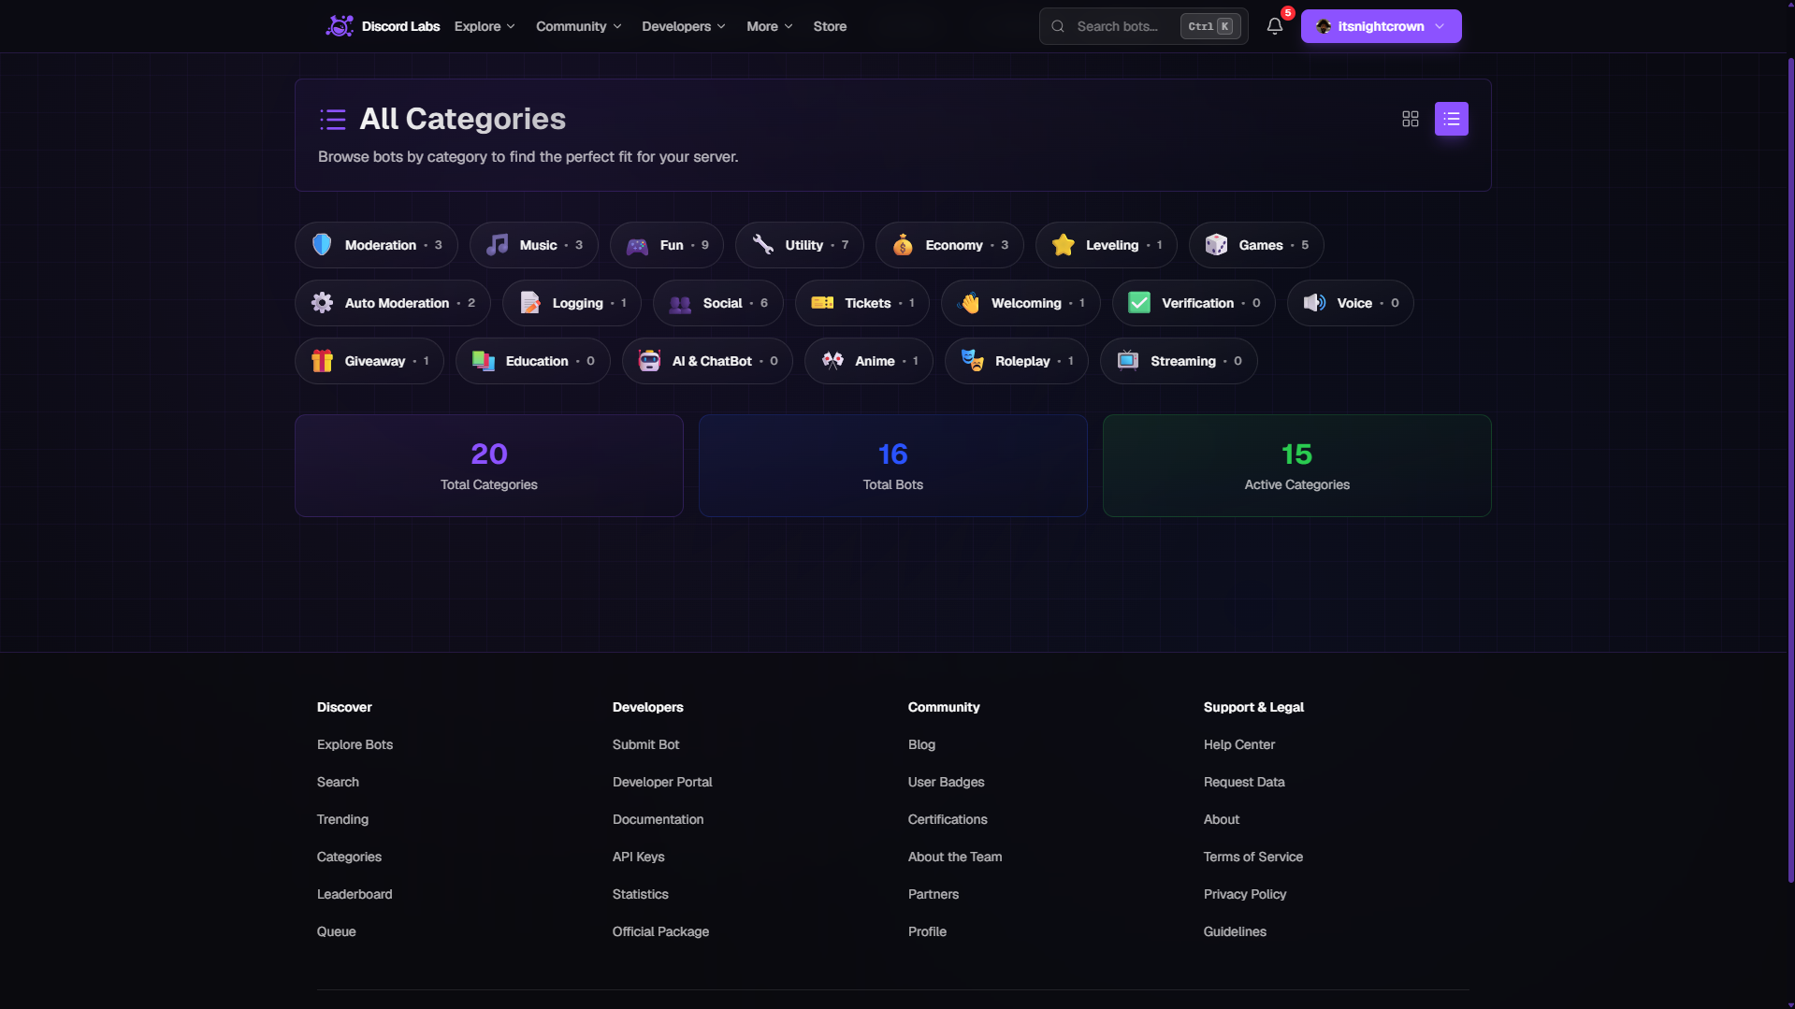Open the Store page

(830, 26)
